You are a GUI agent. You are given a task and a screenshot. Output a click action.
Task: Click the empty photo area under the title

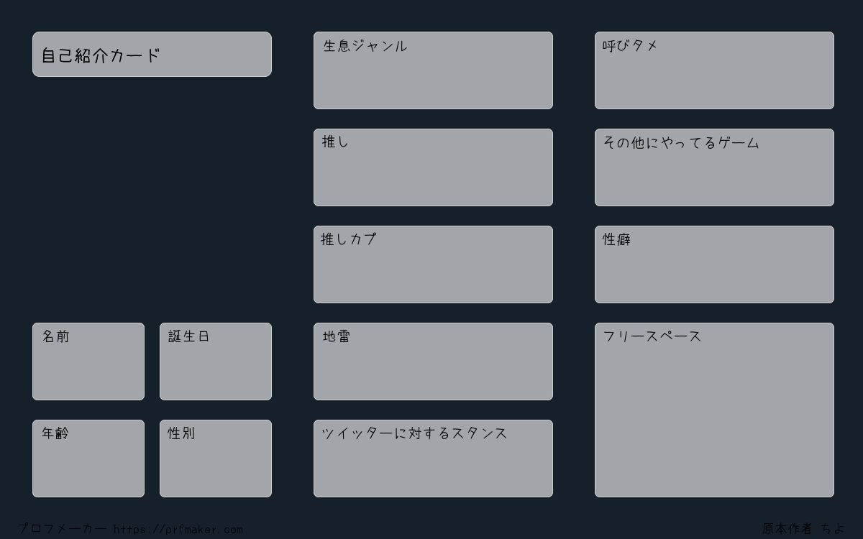point(152,200)
